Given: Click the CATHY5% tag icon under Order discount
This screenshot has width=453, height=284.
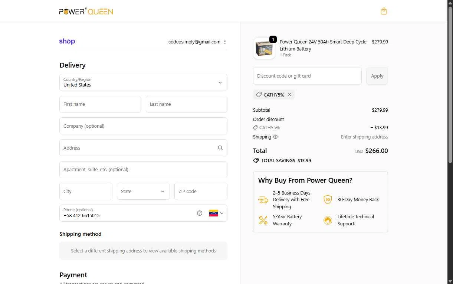Looking at the screenshot, I should tap(255, 128).
